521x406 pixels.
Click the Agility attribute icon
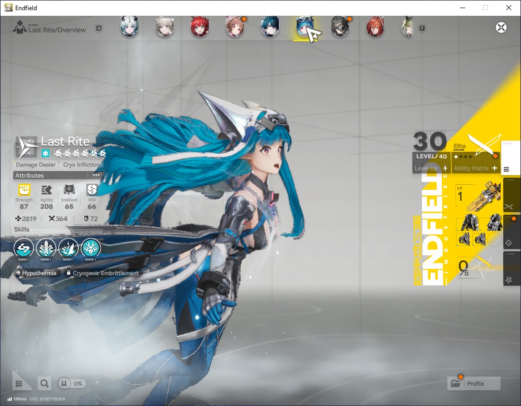tap(47, 190)
